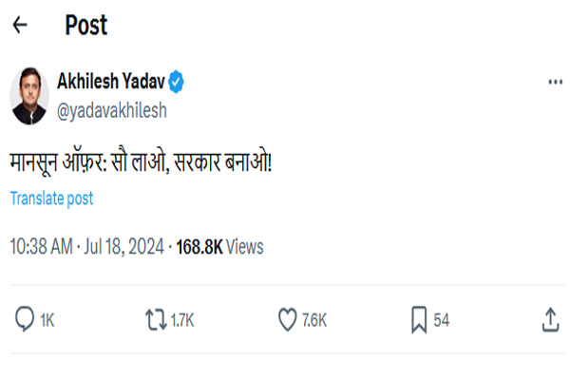Visit the @yadavakhilesh handle link
This screenshot has height=380, width=570.
111,110
